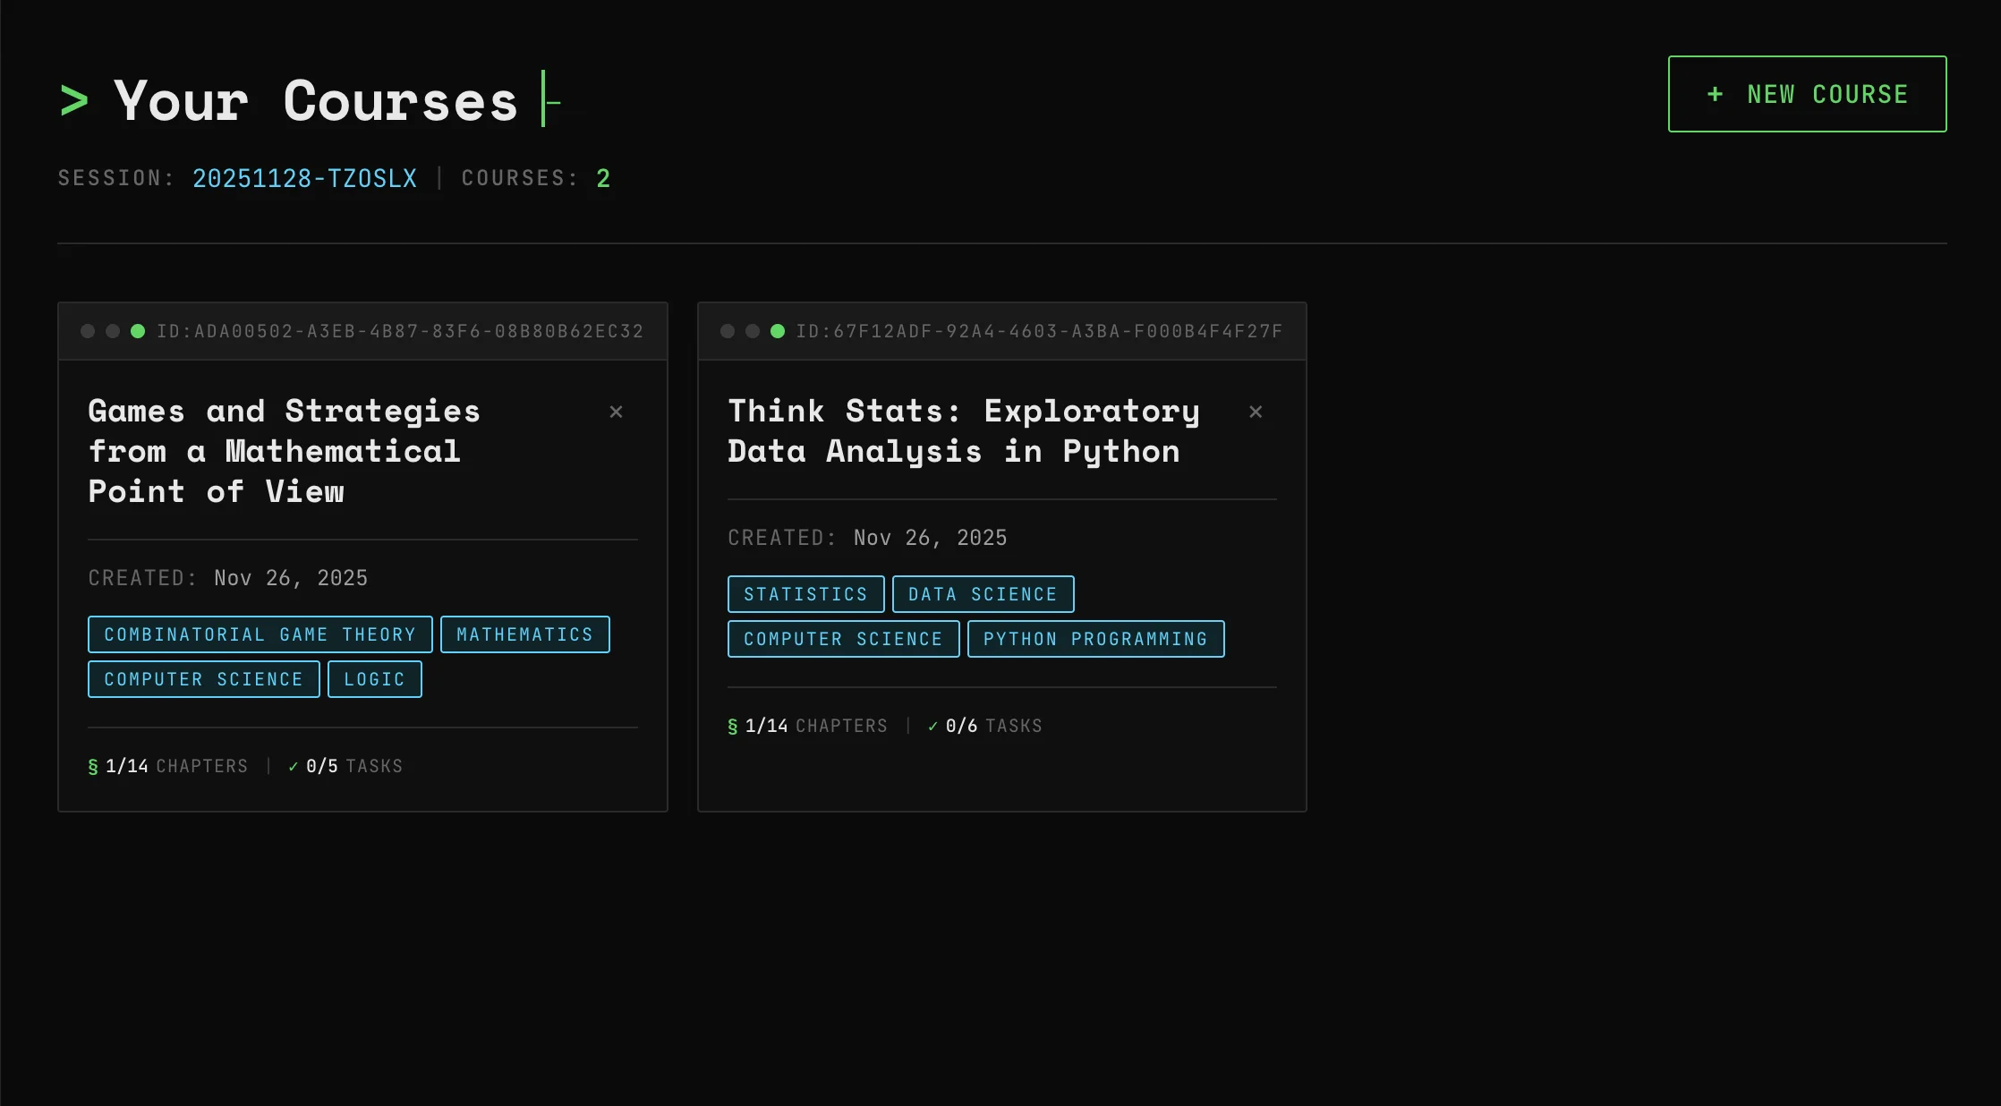This screenshot has width=2001, height=1106.
Task: Click the checkmark tasks icon on Think Stats card
Action: coord(931,726)
